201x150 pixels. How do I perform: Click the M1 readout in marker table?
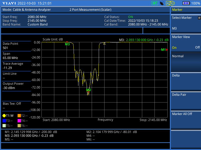click(31, 132)
